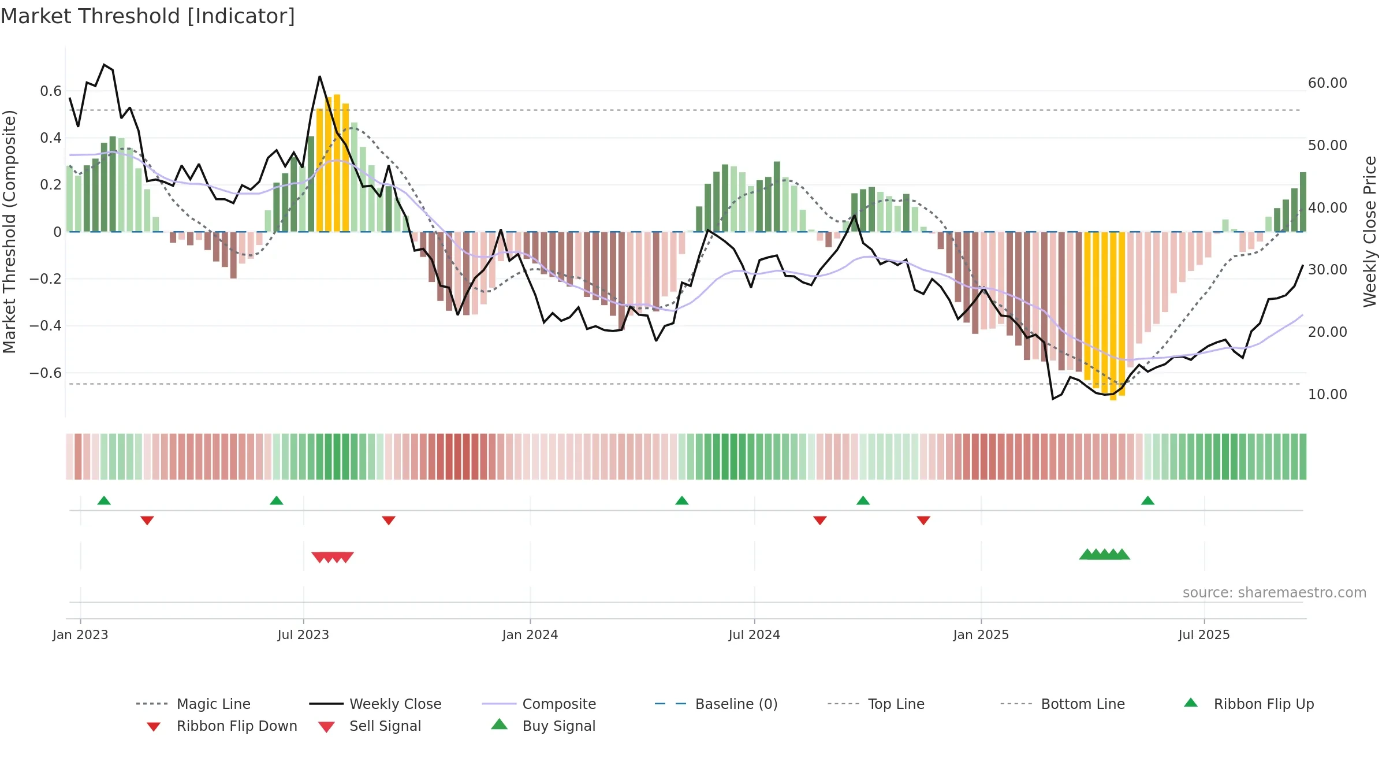This screenshot has height=780, width=1386.
Task: Click the Sell Signal triangle icon in legend
Action: (x=326, y=727)
